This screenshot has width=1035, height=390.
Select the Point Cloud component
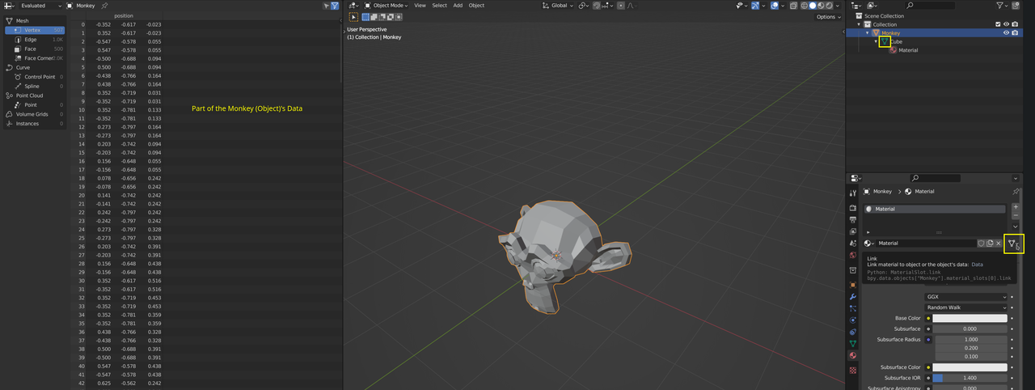click(x=34, y=95)
